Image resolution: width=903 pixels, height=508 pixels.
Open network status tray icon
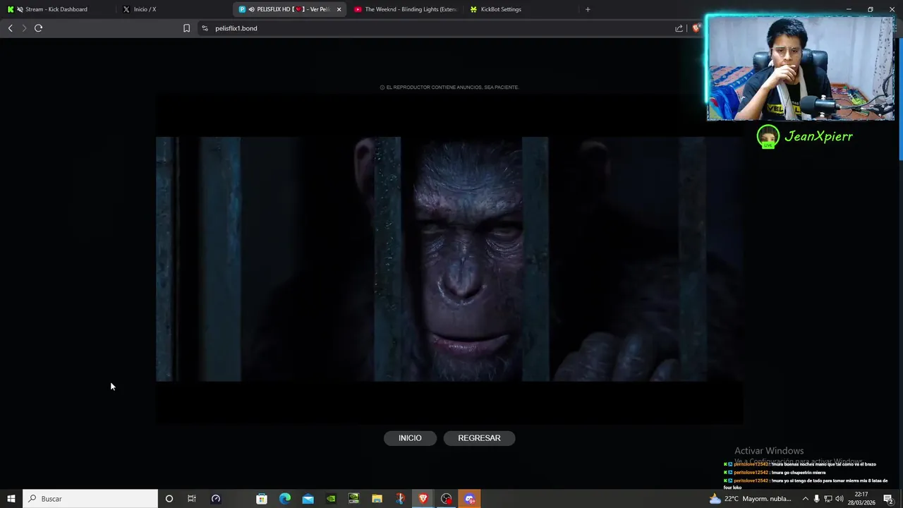(828, 499)
